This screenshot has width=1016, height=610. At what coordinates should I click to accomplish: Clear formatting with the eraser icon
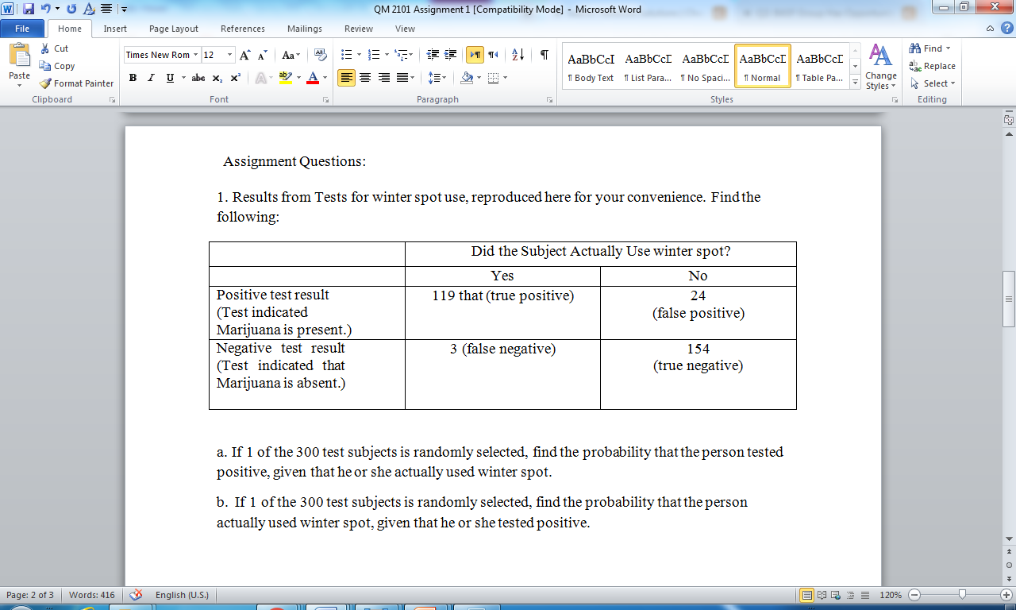[321, 55]
